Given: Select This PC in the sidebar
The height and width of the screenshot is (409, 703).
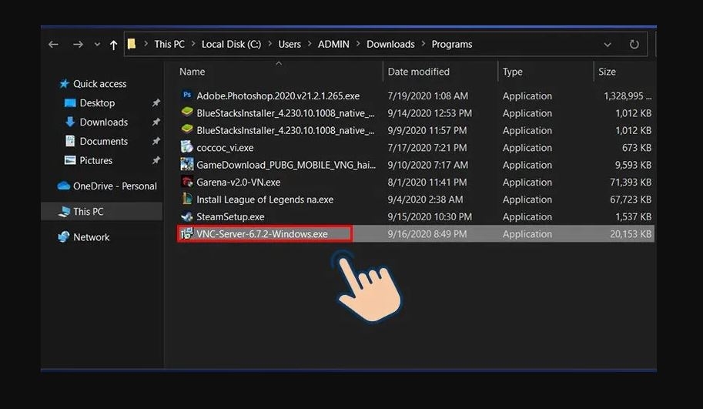Looking at the screenshot, I should point(89,212).
